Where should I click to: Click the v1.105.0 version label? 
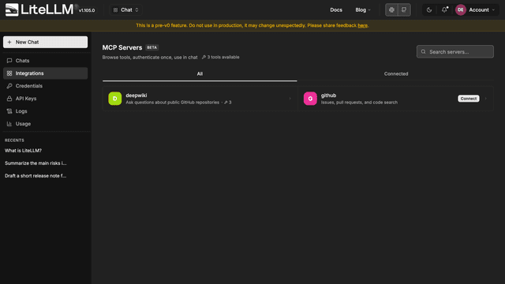coord(87,10)
